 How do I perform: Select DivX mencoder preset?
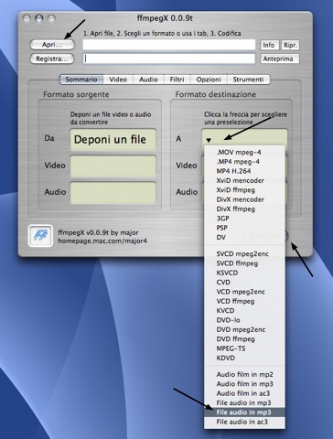click(244, 199)
